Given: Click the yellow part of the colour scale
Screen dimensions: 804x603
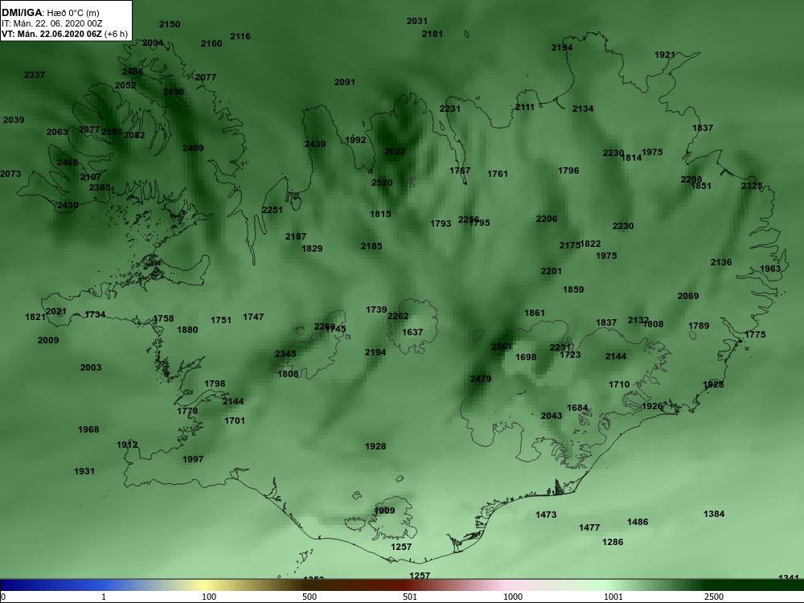Looking at the screenshot, I should [x=203, y=585].
